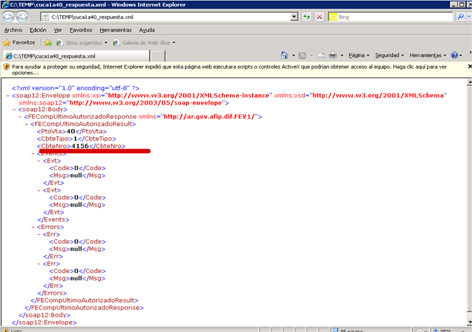The image size is (472, 332).
Task: Click the XMLSchema-instance namespace URL
Action: 188,95
